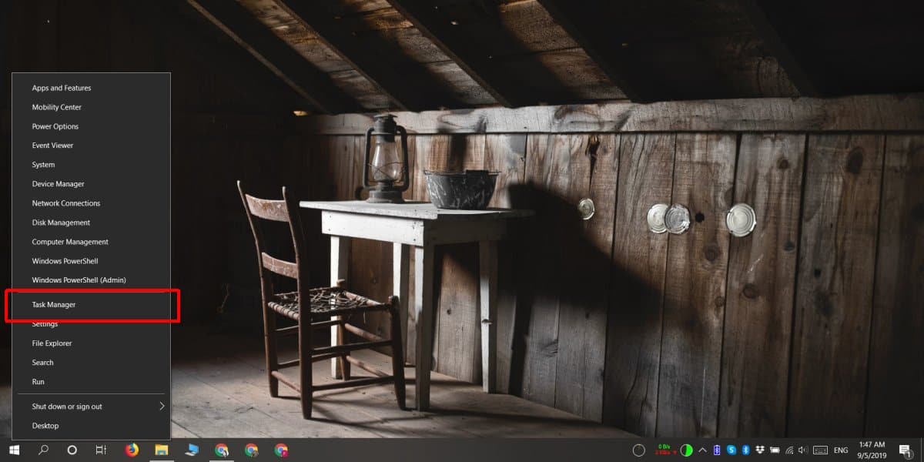
Task: Click the 1:47 AM clock and date
Action: coord(872,450)
